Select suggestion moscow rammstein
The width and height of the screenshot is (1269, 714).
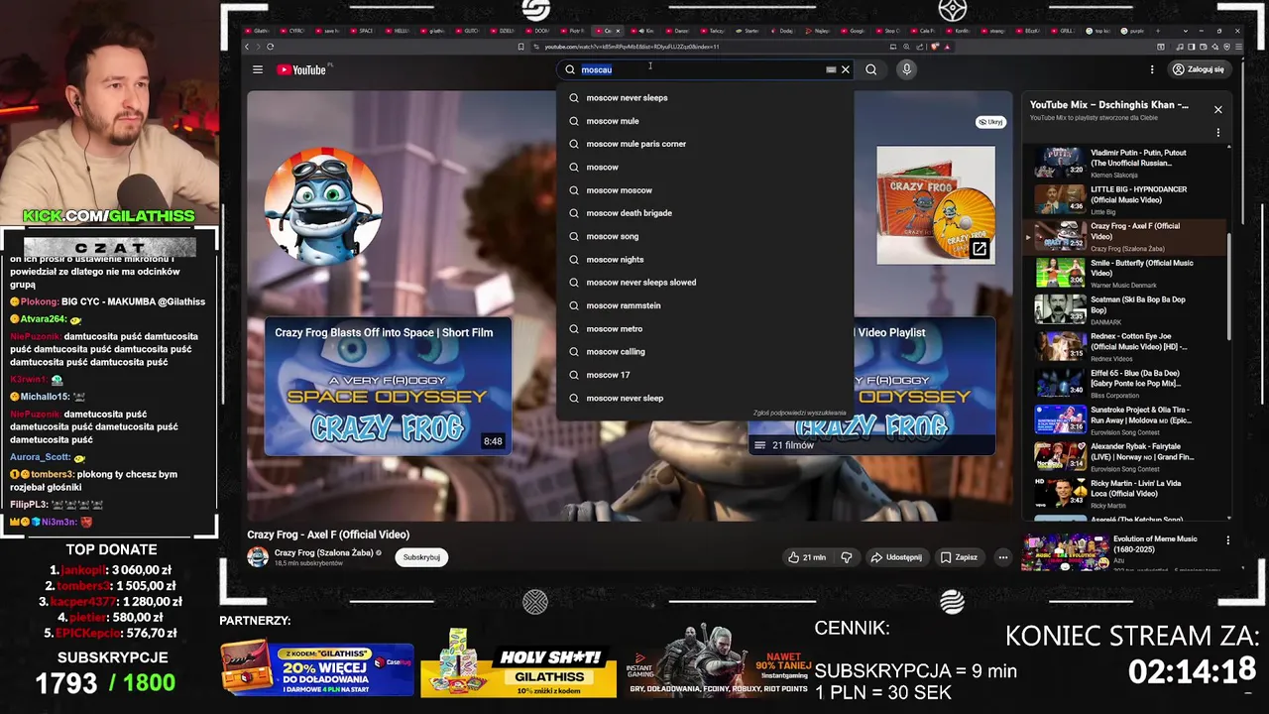pyautogui.click(x=705, y=305)
